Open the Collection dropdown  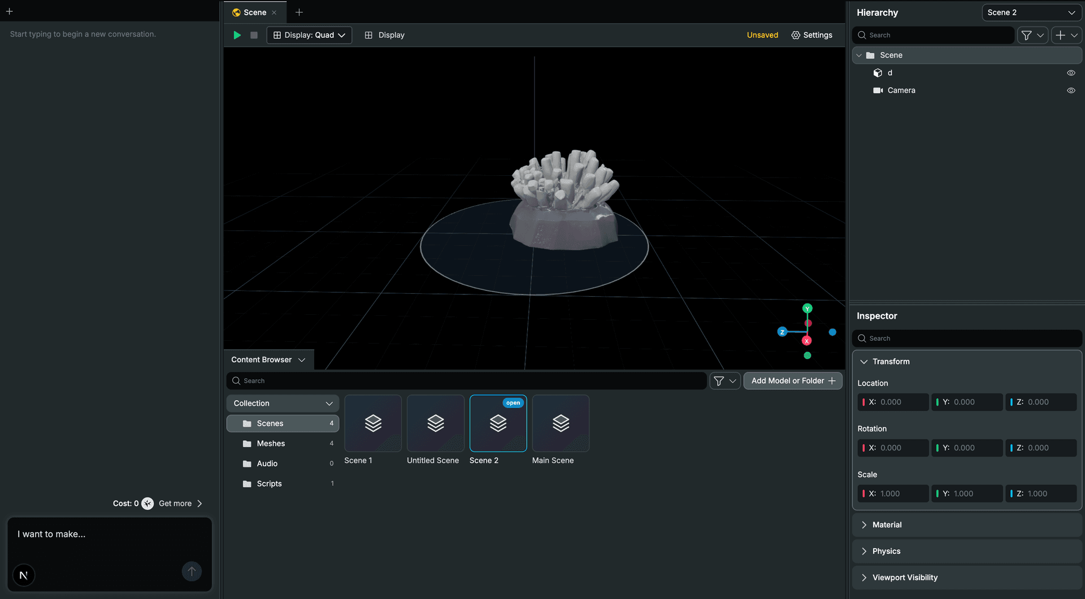click(x=283, y=403)
